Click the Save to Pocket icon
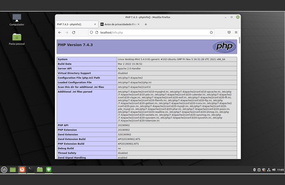This screenshot has width=285, height=185. (x=229, y=32)
